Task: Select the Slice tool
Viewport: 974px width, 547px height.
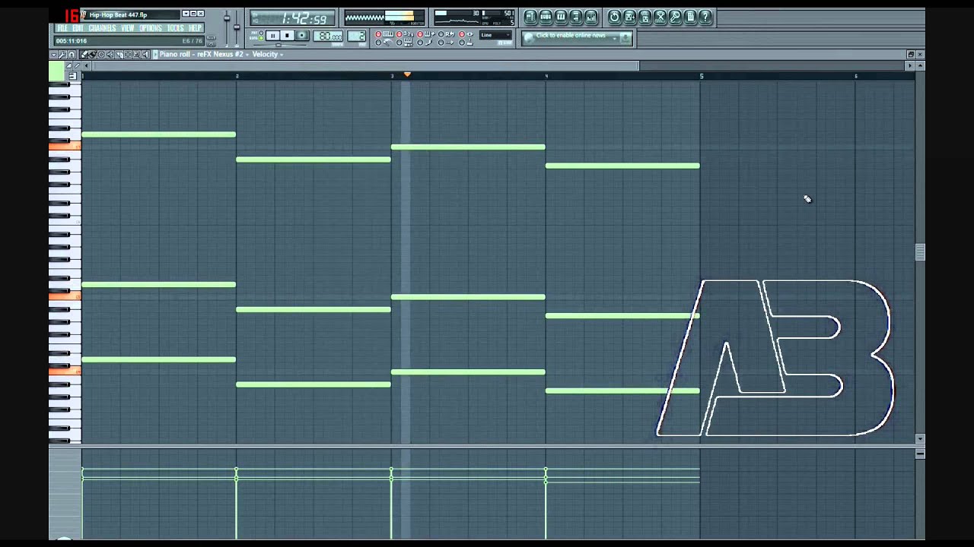Action: click(x=119, y=55)
